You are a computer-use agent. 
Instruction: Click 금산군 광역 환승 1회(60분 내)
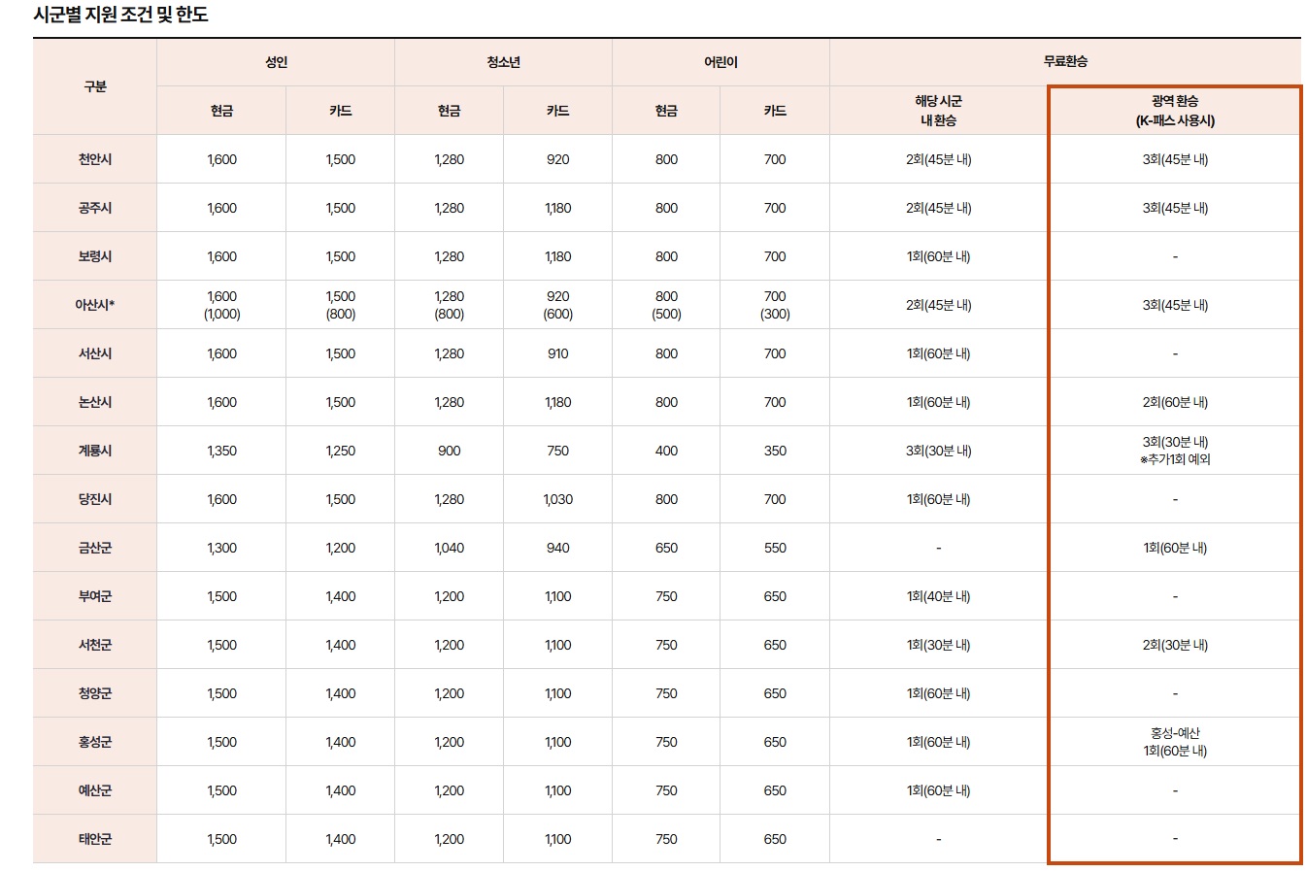1175,548
